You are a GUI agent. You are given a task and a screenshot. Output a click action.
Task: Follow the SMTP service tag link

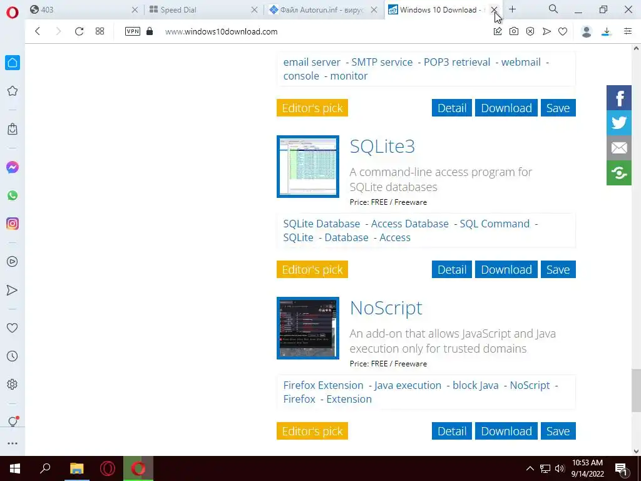382,62
